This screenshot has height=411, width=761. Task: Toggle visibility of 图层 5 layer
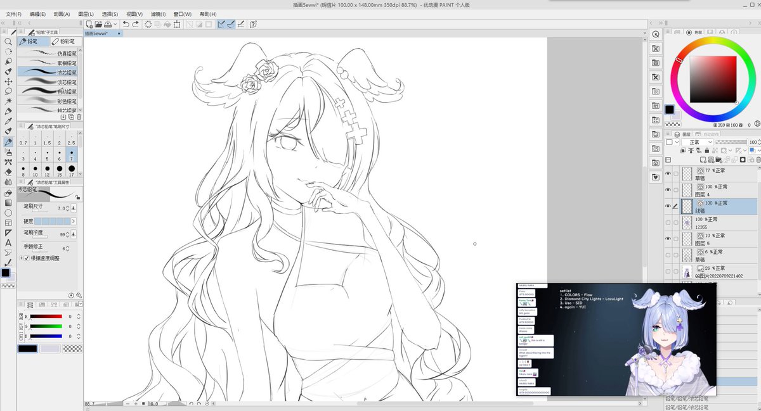[668, 239]
